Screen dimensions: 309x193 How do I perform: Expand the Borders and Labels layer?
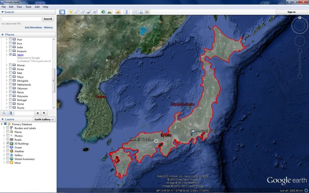click(x=4, y=128)
